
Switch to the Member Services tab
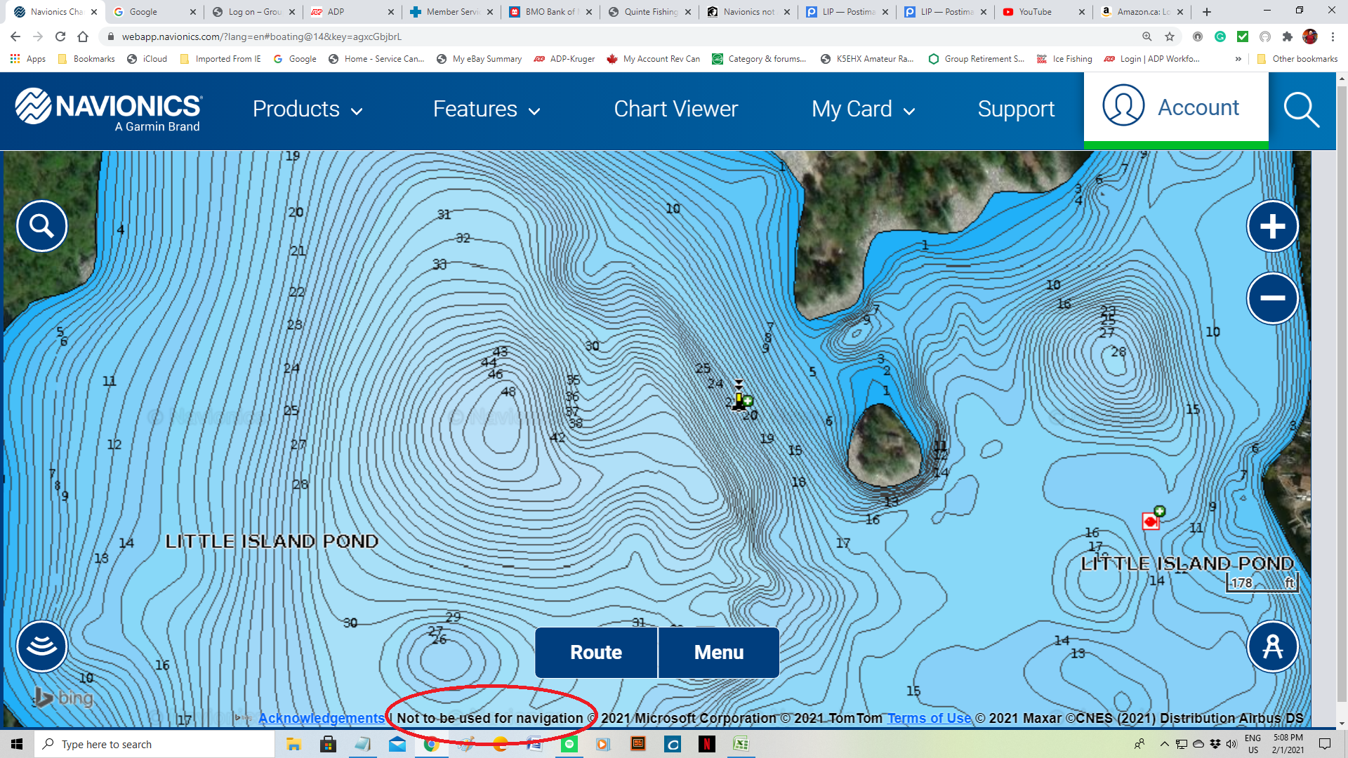(x=452, y=12)
